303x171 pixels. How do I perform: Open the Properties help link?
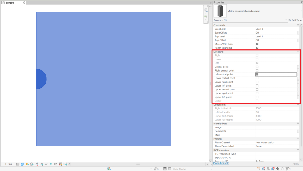point(221,163)
